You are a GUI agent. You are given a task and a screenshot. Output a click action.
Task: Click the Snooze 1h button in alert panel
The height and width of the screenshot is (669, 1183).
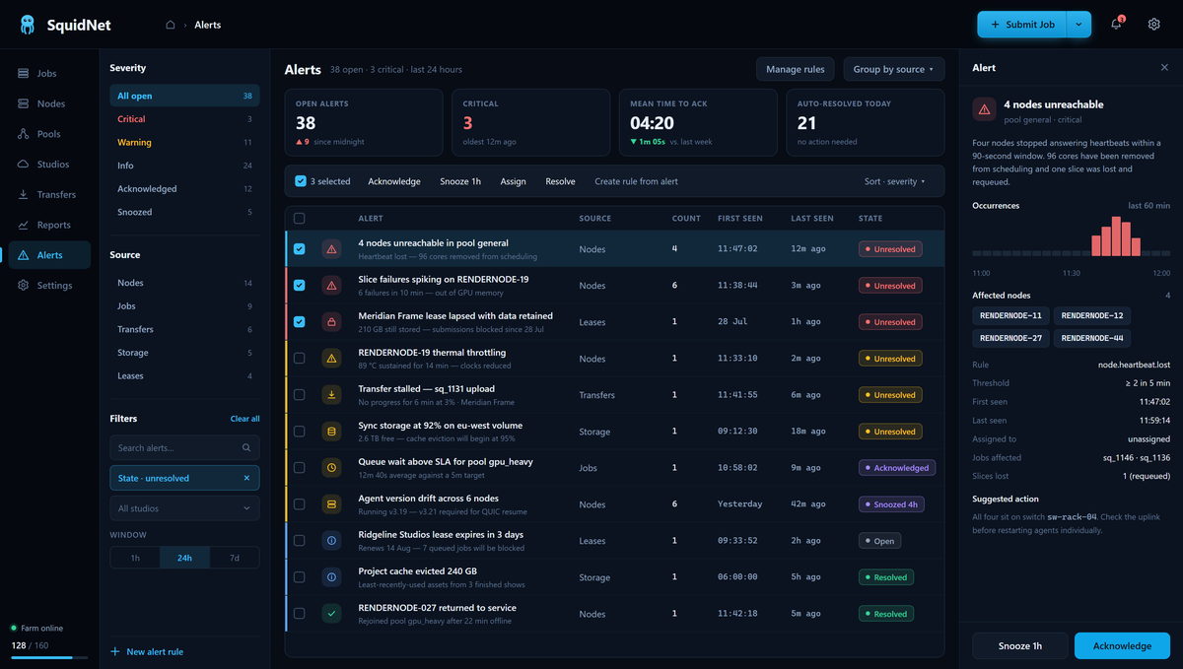1019,645
